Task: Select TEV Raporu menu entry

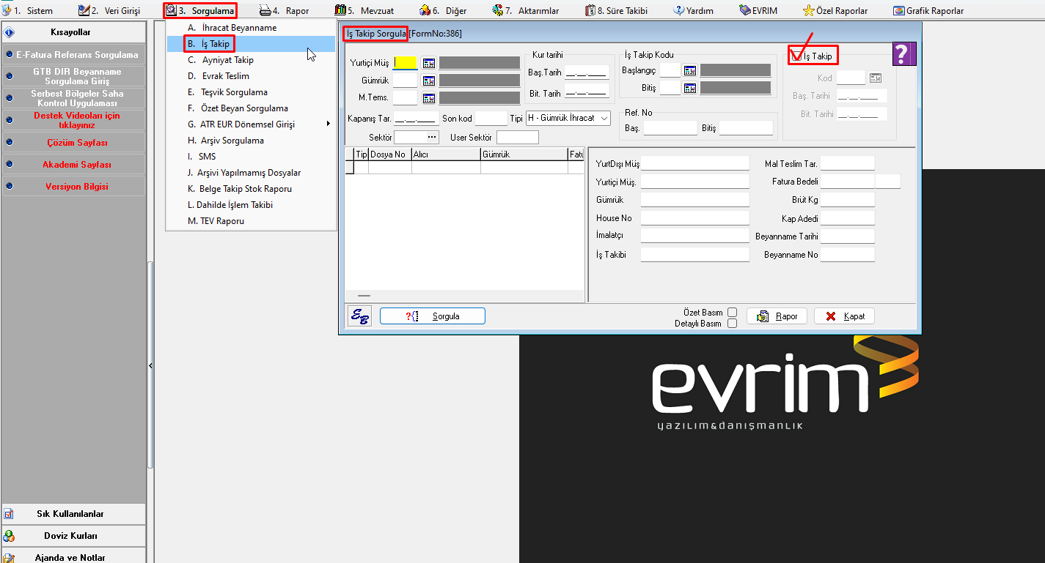Action: coord(251,221)
